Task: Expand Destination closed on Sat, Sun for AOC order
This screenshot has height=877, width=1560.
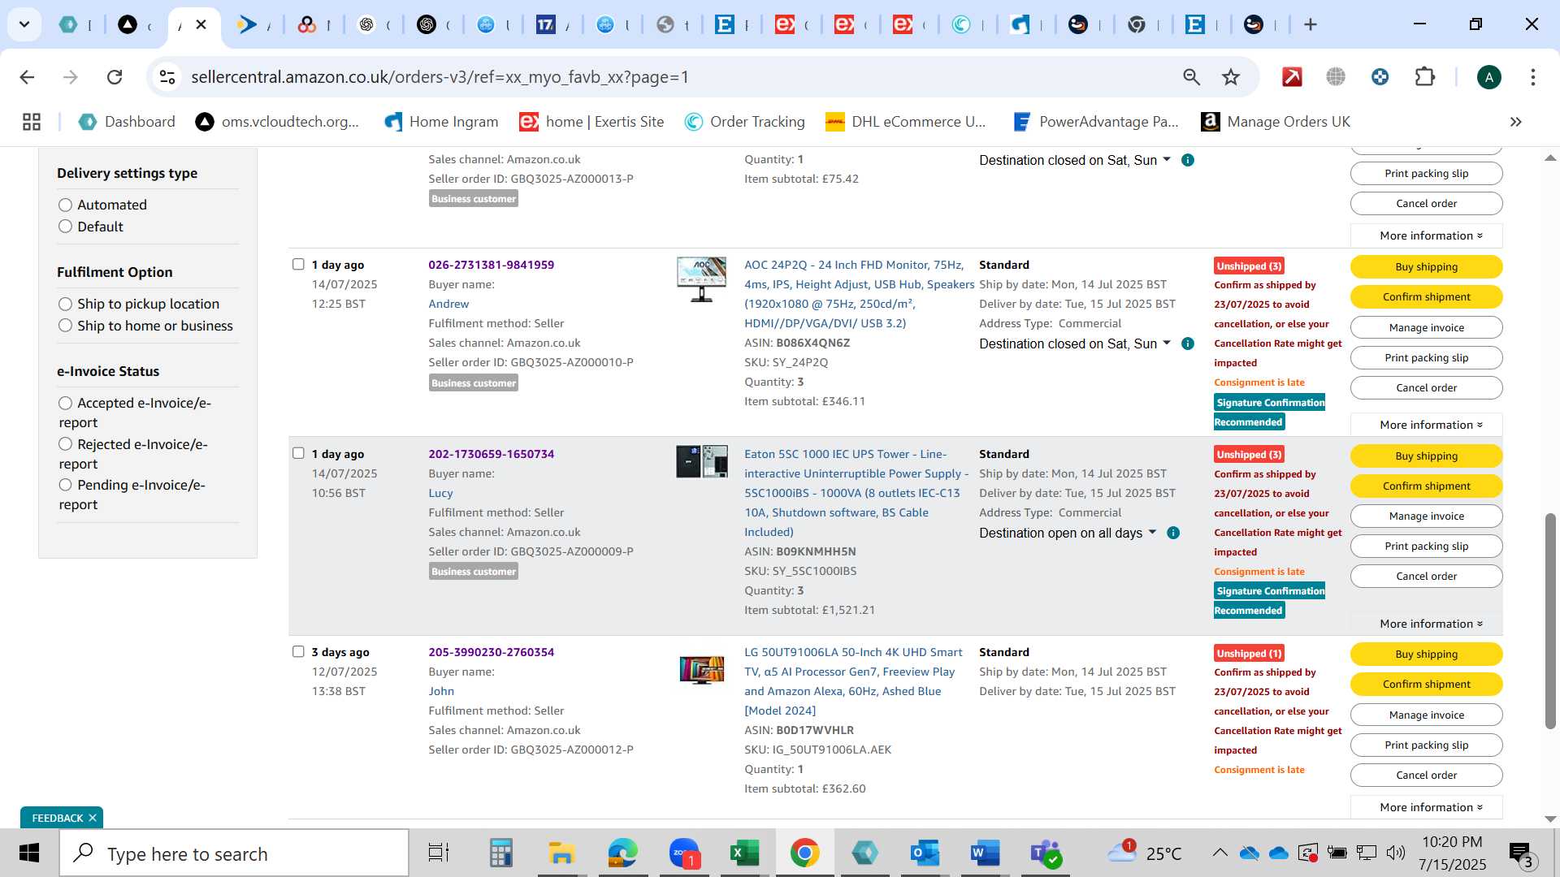Action: click(1075, 343)
